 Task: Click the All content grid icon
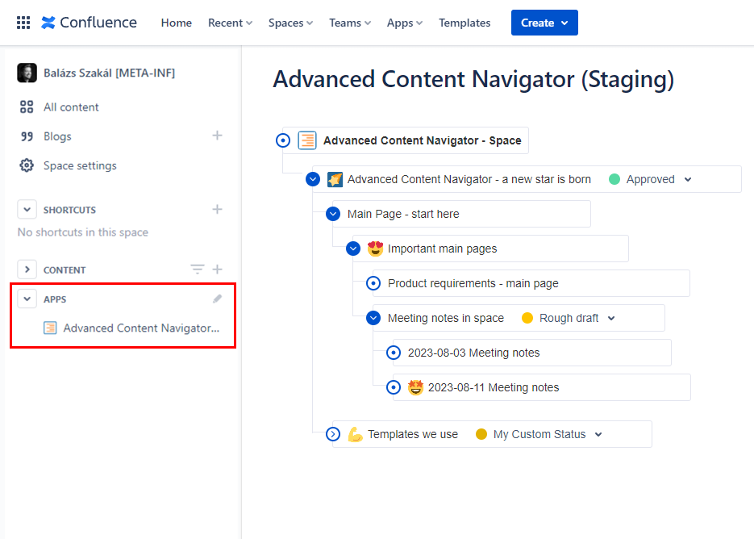pyautogui.click(x=27, y=107)
